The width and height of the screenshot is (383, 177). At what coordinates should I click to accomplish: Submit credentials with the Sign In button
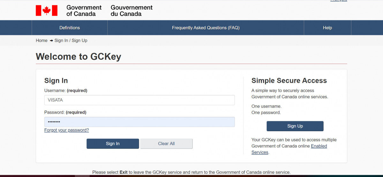click(113, 144)
